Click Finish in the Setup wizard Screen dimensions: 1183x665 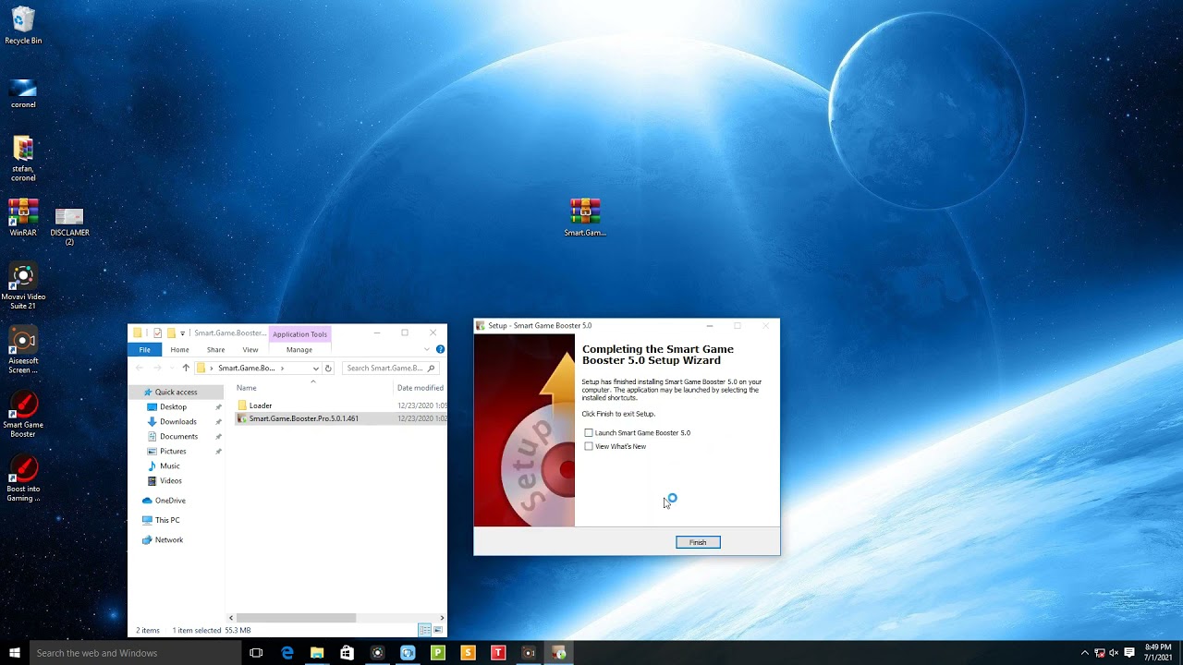(x=698, y=542)
